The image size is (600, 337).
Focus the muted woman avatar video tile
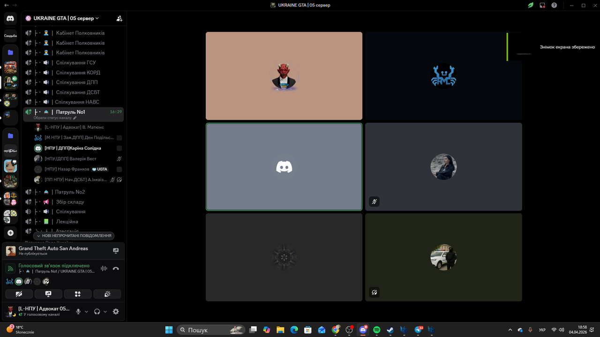(x=443, y=167)
